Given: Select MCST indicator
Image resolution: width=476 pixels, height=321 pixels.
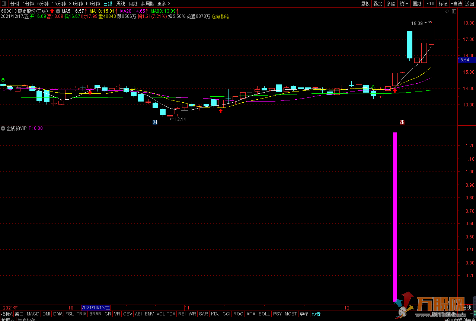Looking at the screenshot, I should 291,314.
